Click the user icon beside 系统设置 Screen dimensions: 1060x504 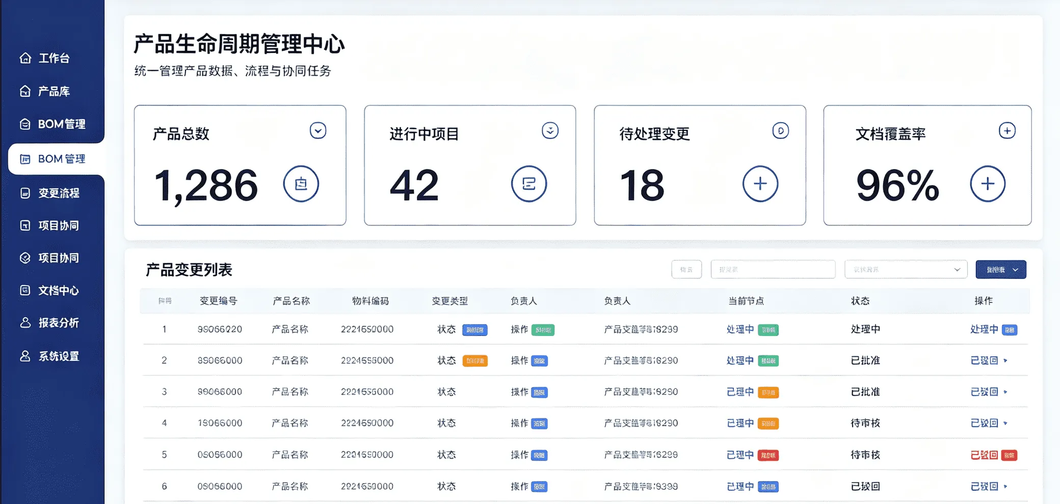25,356
